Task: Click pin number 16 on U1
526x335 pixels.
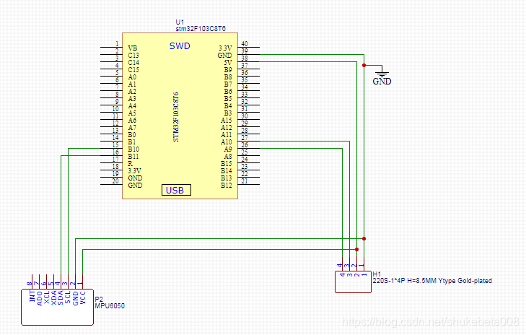Action: click(x=115, y=152)
